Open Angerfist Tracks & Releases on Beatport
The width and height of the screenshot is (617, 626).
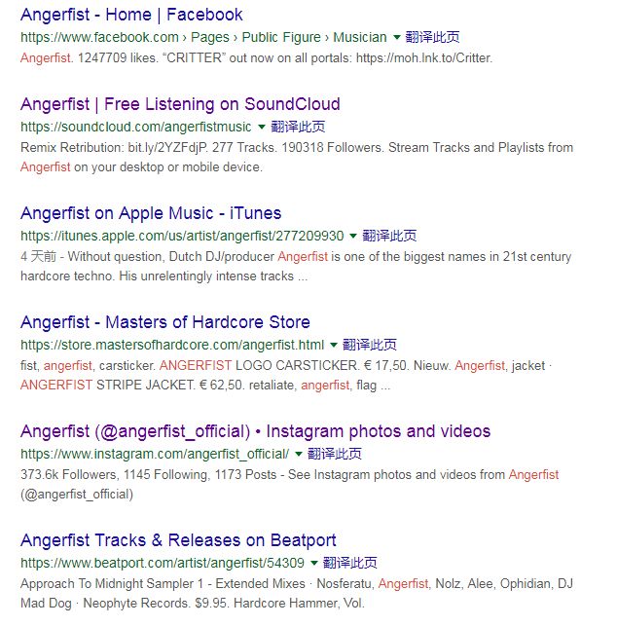(178, 540)
